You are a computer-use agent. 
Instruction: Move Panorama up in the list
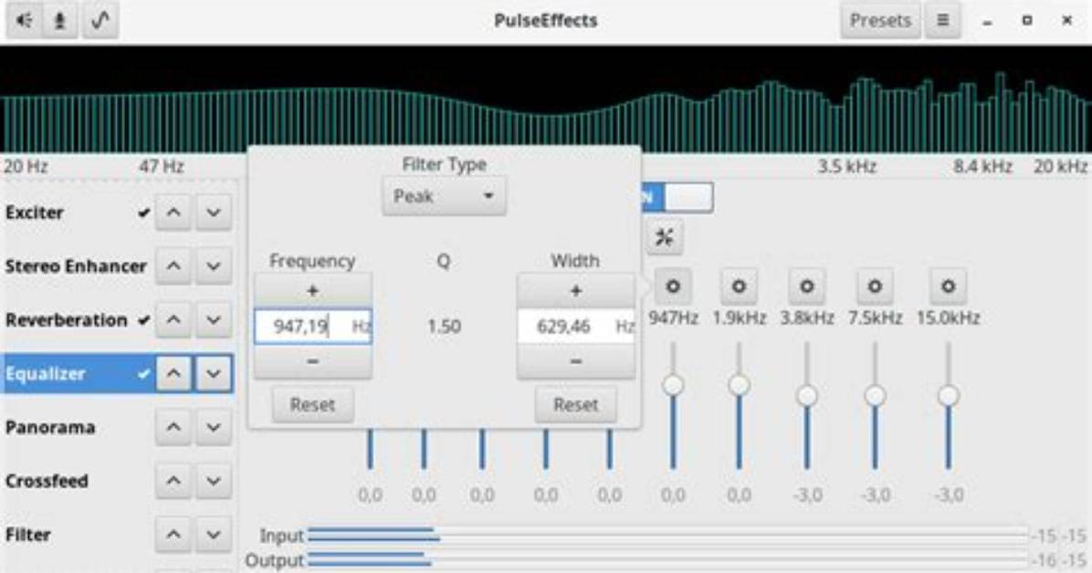(x=173, y=427)
